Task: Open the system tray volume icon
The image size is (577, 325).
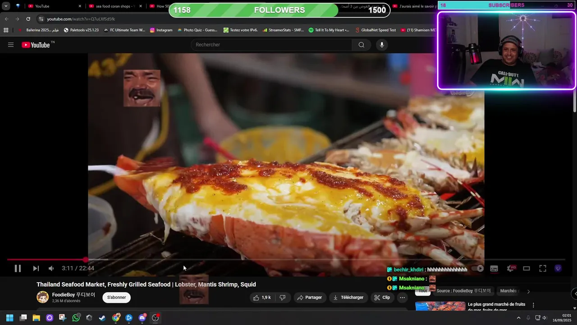Action: pyautogui.click(x=545, y=318)
